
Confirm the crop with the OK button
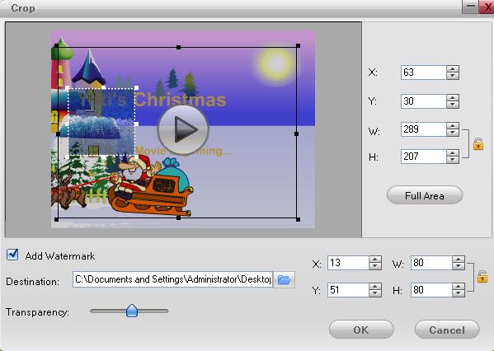tap(361, 330)
